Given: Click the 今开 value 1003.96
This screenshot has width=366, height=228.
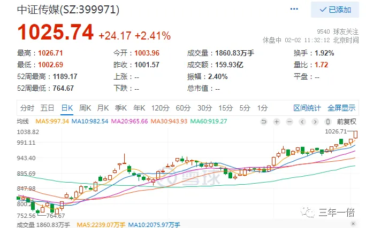Looking at the screenshot, I should coord(147,53).
